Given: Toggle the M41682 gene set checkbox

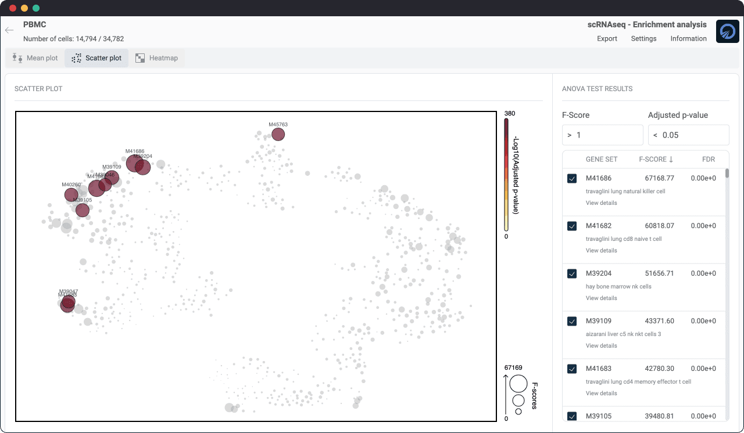Looking at the screenshot, I should pyautogui.click(x=572, y=226).
